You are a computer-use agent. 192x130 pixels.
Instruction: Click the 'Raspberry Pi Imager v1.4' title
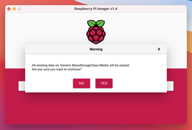(x=96, y=9)
